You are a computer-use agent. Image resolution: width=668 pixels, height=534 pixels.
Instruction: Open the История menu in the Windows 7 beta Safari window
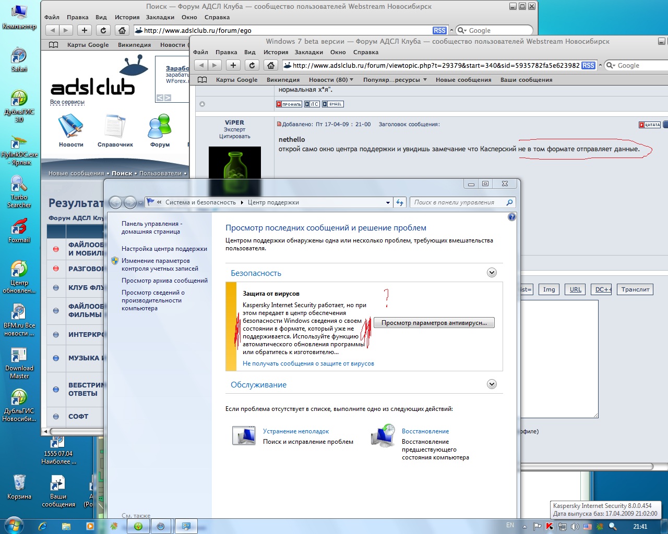276,52
